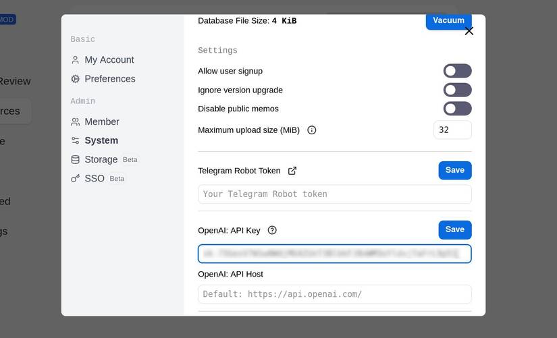Focus the Telegram Robot token input field

click(x=334, y=194)
